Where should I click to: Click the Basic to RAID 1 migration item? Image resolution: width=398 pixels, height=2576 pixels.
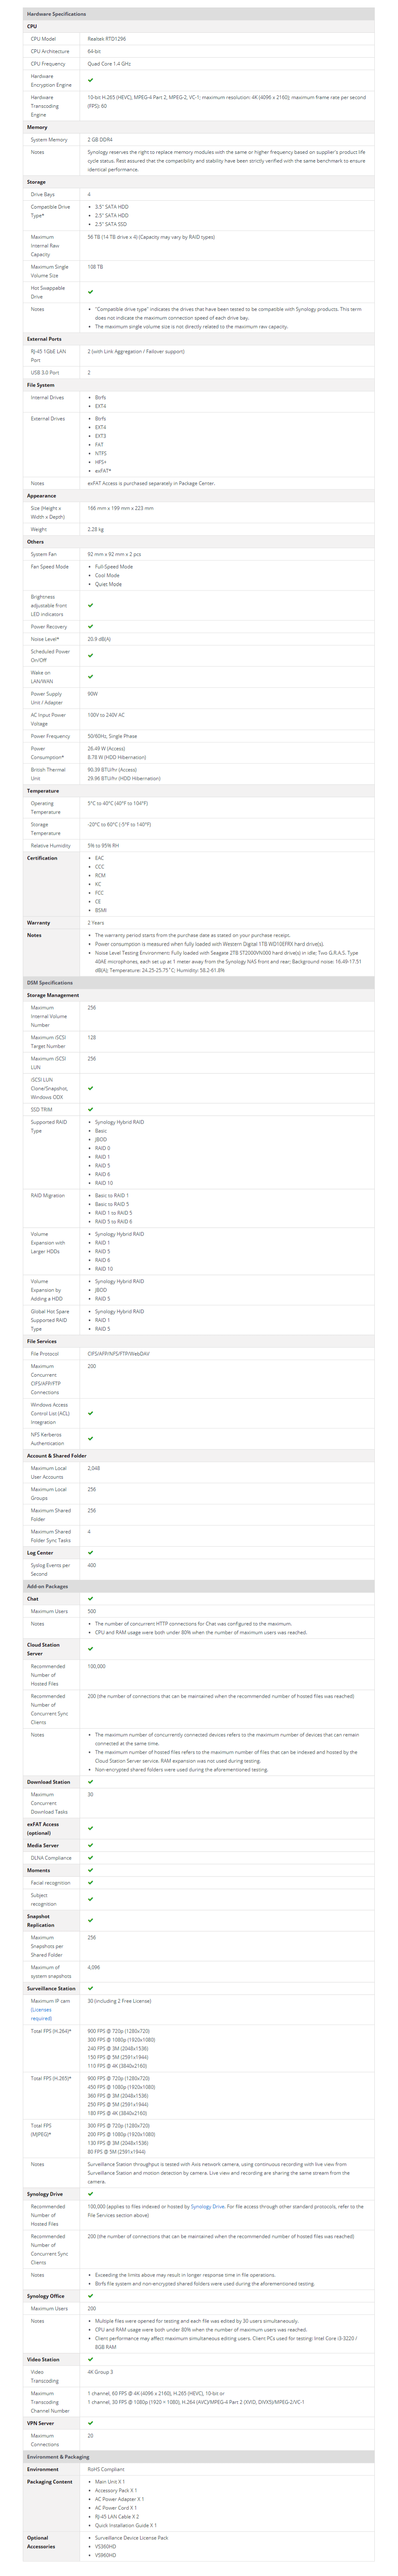112,1196
